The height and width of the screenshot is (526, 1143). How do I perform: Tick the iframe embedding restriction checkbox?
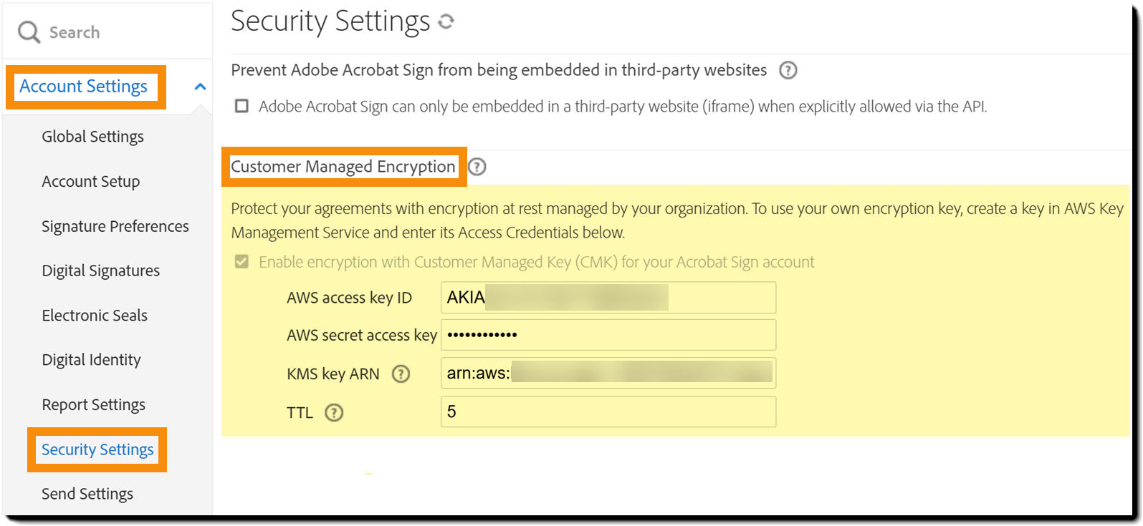pyautogui.click(x=242, y=107)
